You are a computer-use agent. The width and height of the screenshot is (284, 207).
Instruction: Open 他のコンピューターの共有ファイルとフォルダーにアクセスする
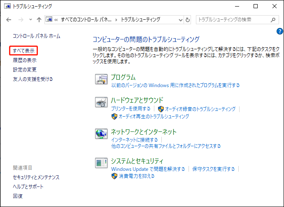coord(166,146)
